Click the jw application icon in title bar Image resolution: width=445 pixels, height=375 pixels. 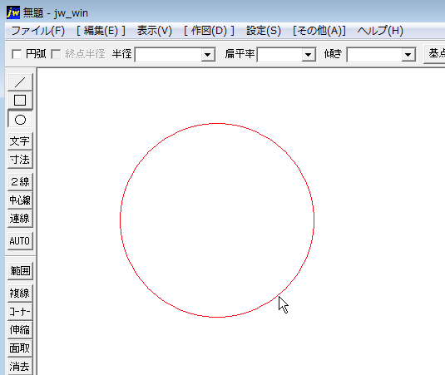click(x=13, y=12)
